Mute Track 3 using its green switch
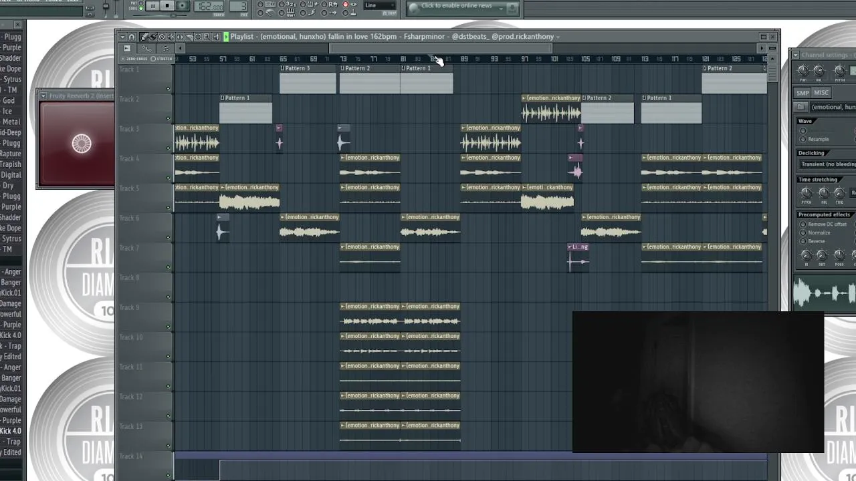This screenshot has height=481, width=856. (x=168, y=148)
